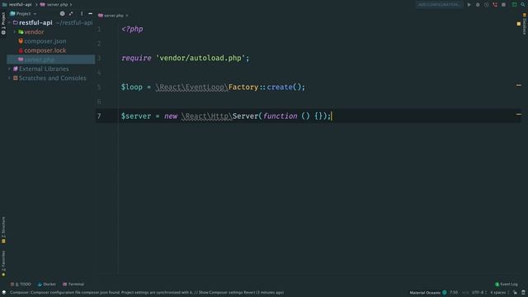The width and height of the screenshot is (528, 297).
Task: Open the Event Log
Action: tap(507, 284)
